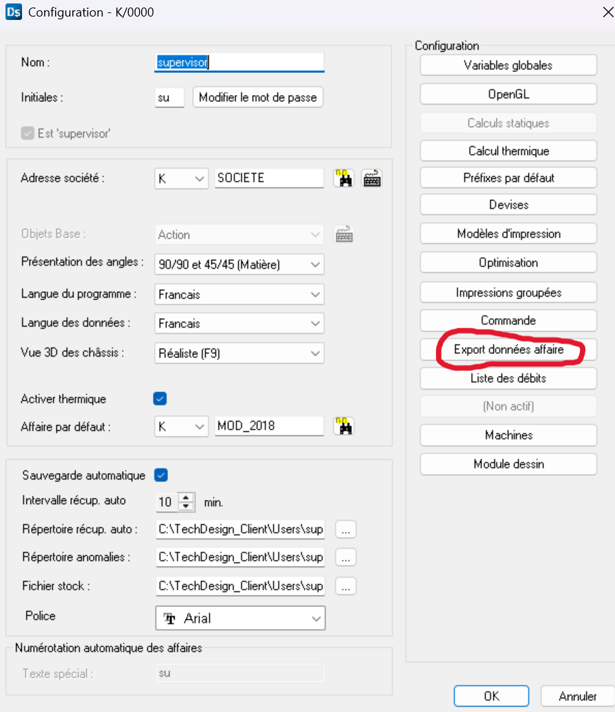Open the company address search binoculars
This screenshot has height=712, width=615.
tap(343, 178)
